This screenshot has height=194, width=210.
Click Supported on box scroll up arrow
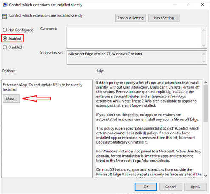[204, 54]
